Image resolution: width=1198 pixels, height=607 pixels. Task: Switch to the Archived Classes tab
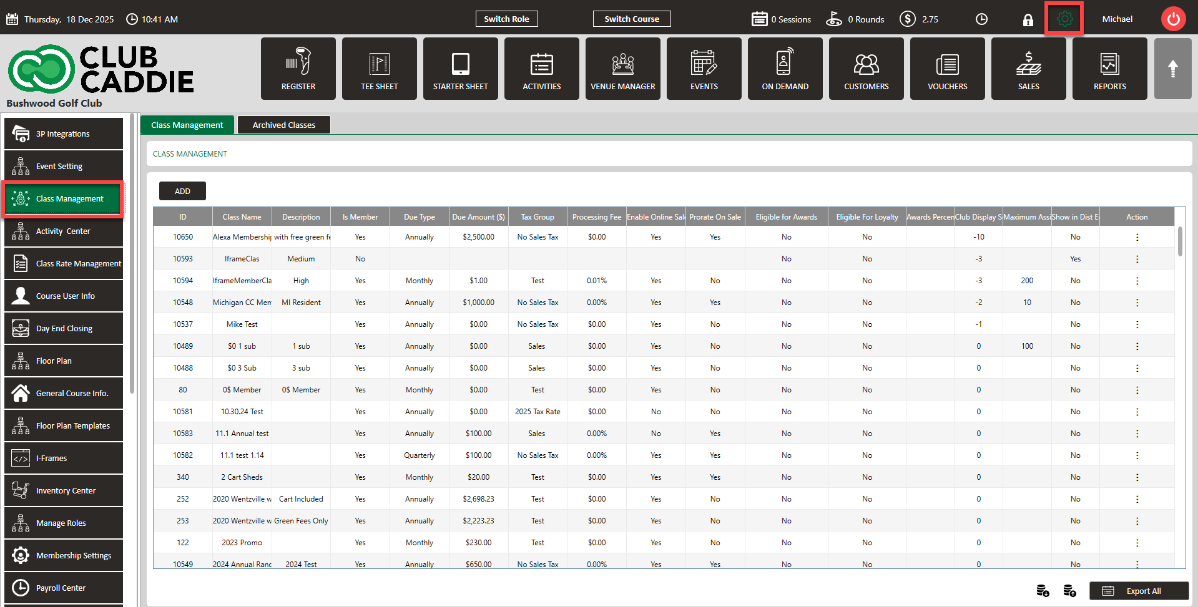point(283,125)
